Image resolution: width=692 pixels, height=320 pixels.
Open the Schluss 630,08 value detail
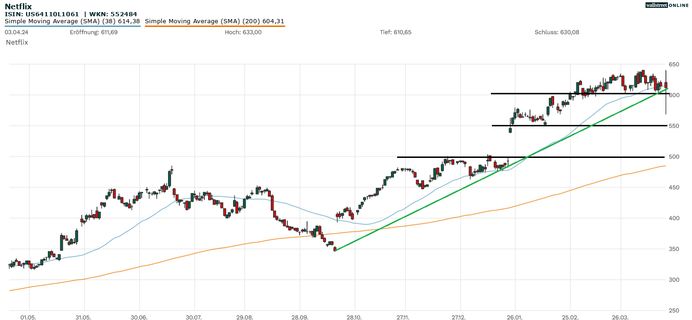(557, 32)
